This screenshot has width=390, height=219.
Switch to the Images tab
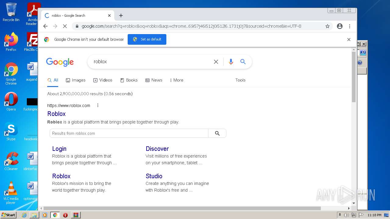pyautogui.click(x=76, y=80)
